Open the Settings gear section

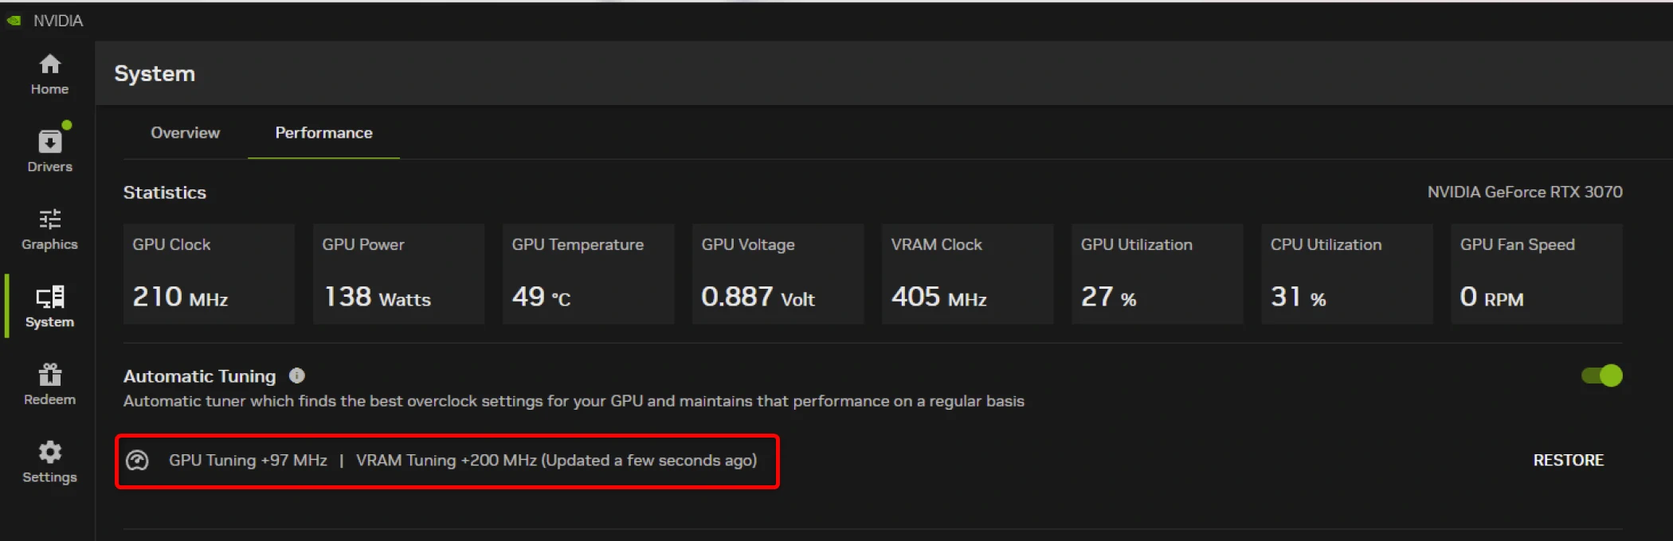[x=49, y=461]
